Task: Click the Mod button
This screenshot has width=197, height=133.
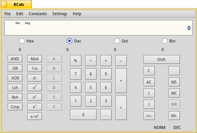Action: 35,59
